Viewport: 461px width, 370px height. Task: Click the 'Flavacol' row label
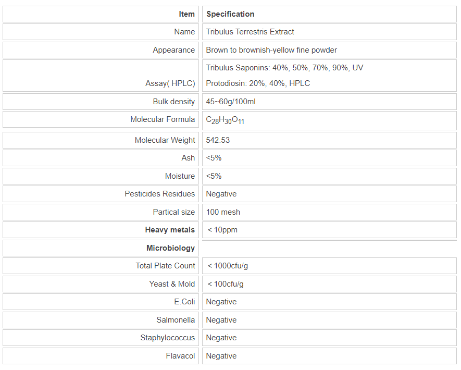[x=180, y=356]
